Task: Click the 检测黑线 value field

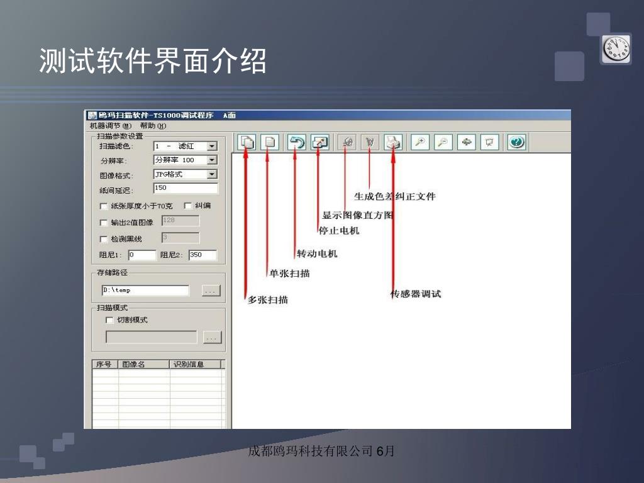Action: pos(180,237)
